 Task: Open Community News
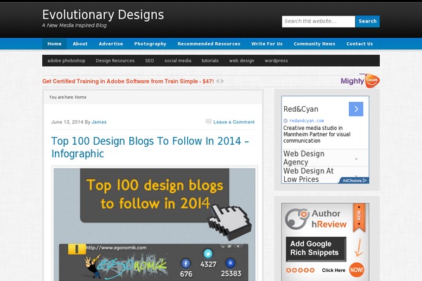point(314,44)
